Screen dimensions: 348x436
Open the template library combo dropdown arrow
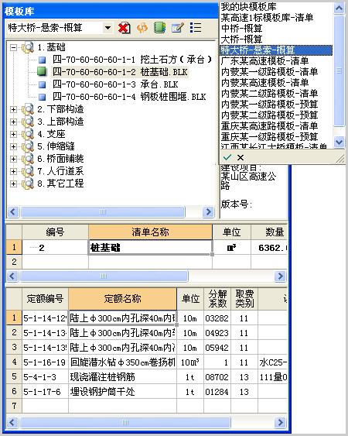point(107,28)
